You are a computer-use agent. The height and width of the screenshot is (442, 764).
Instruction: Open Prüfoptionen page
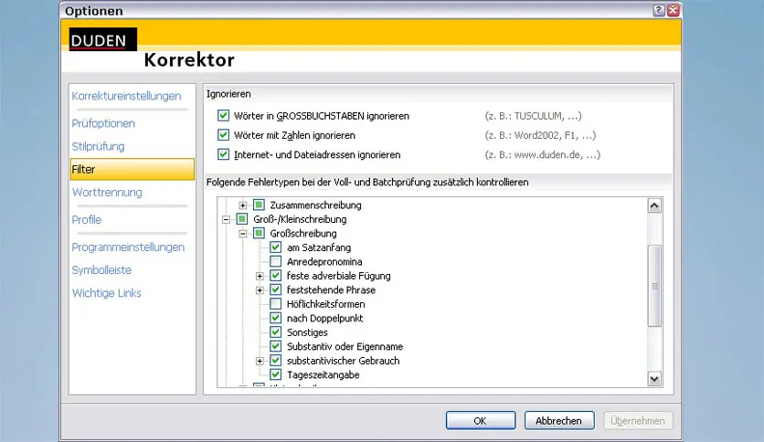[x=103, y=123]
